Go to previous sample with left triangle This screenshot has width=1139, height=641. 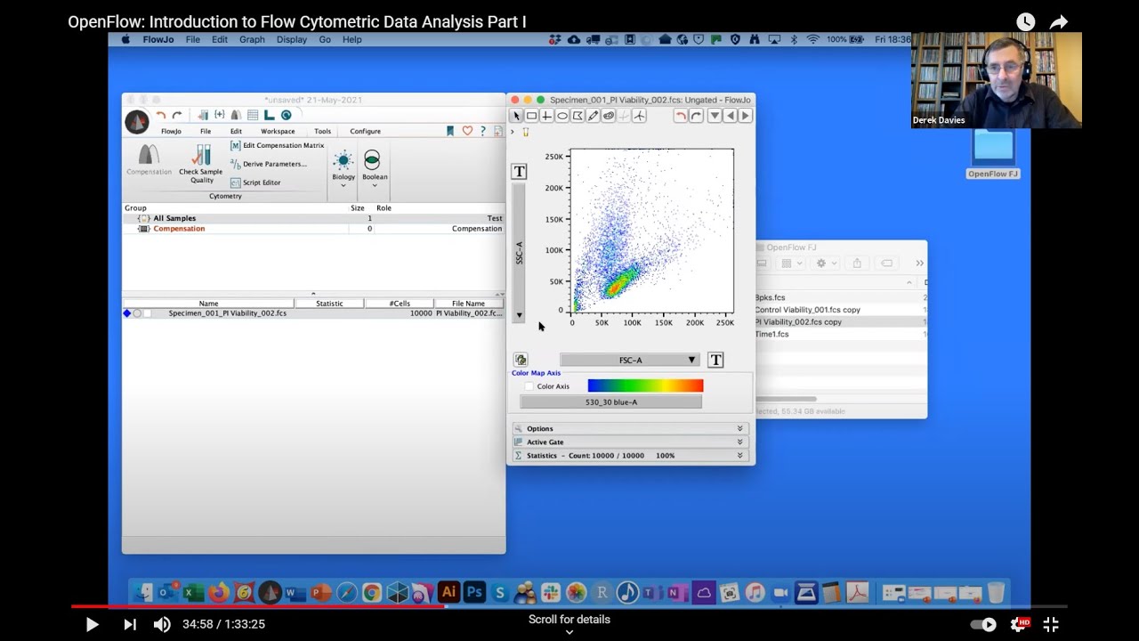coord(731,116)
